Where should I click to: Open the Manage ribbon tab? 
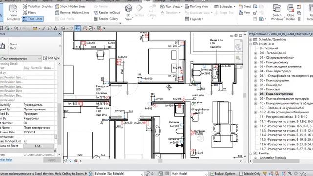tap(160, 1)
